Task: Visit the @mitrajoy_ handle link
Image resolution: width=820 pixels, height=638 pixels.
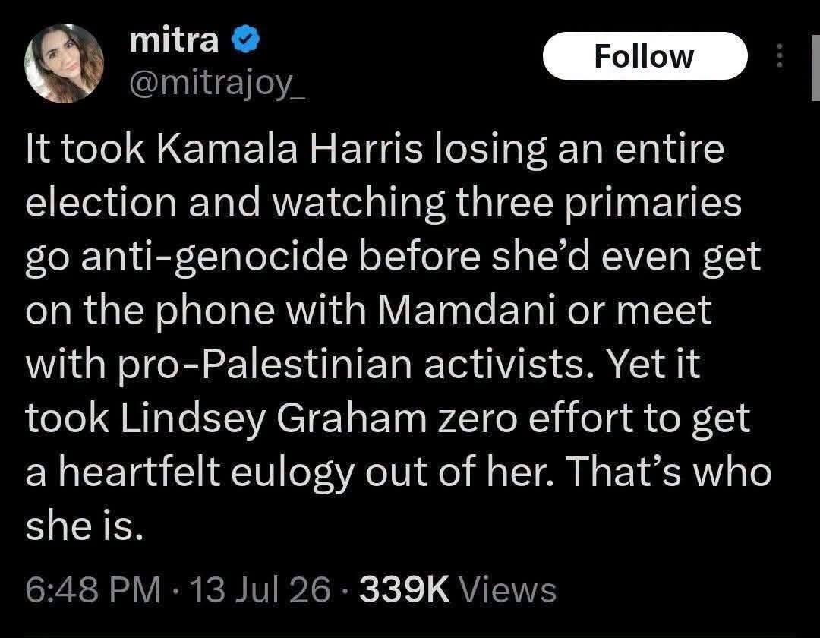Action: [x=217, y=83]
